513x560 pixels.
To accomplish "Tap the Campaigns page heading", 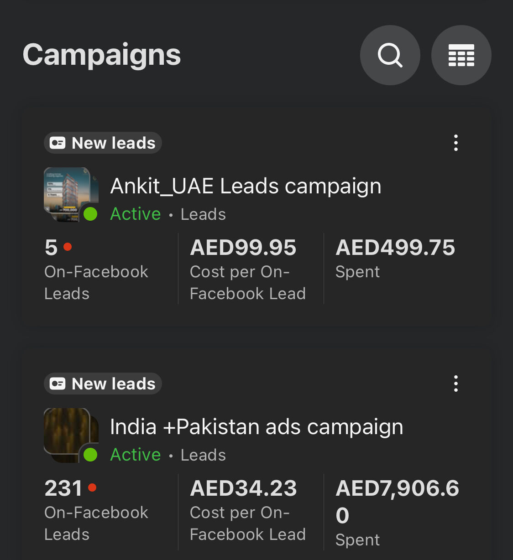I will tap(102, 55).
